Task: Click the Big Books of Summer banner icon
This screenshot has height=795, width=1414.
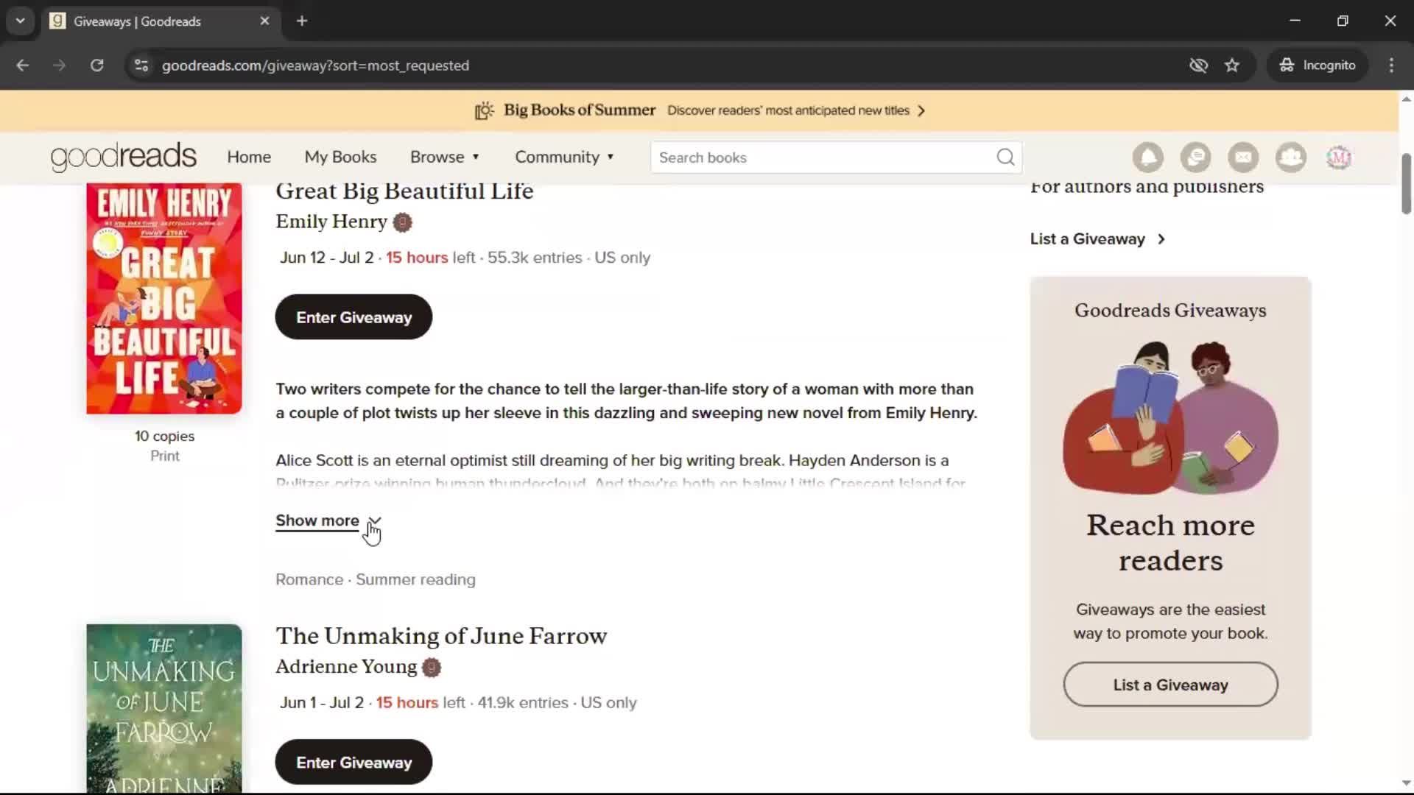Action: click(x=484, y=110)
